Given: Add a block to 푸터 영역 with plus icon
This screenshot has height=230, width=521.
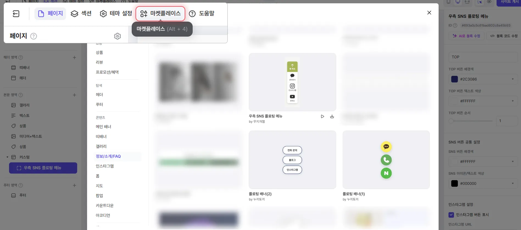Looking at the screenshot, I should [74, 185].
